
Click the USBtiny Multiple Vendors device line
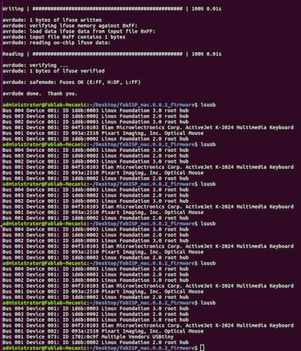click(88, 336)
